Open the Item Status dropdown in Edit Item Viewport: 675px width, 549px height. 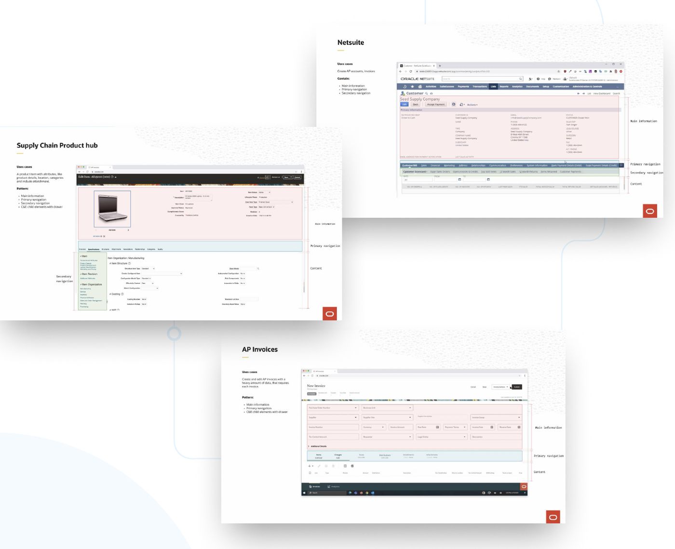[x=265, y=192]
